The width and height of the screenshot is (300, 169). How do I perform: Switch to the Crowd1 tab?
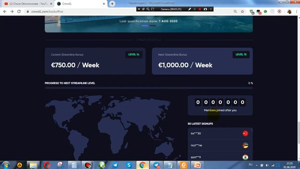pos(81,4)
